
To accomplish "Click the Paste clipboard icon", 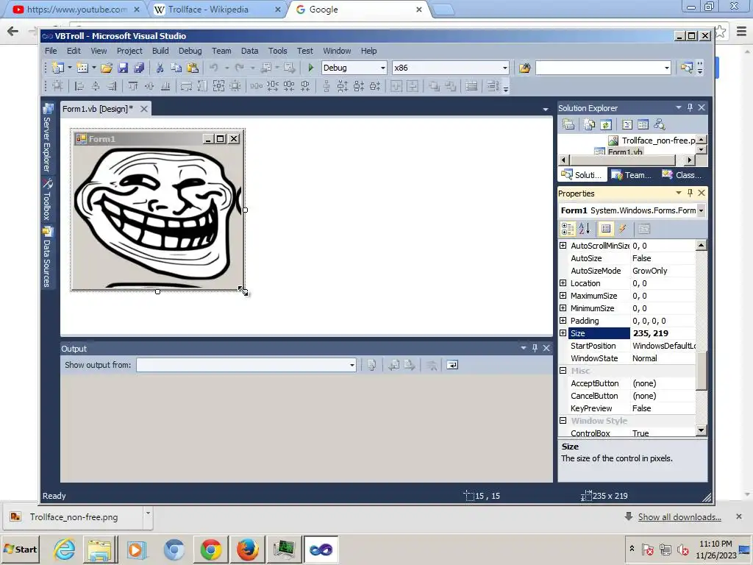I will click(x=193, y=68).
